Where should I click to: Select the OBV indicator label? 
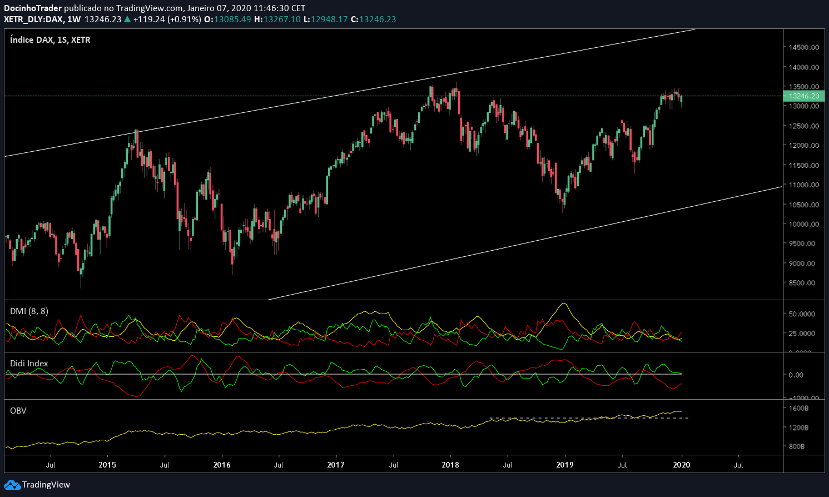coord(18,411)
